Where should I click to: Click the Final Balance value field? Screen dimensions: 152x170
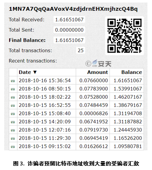(69, 40)
